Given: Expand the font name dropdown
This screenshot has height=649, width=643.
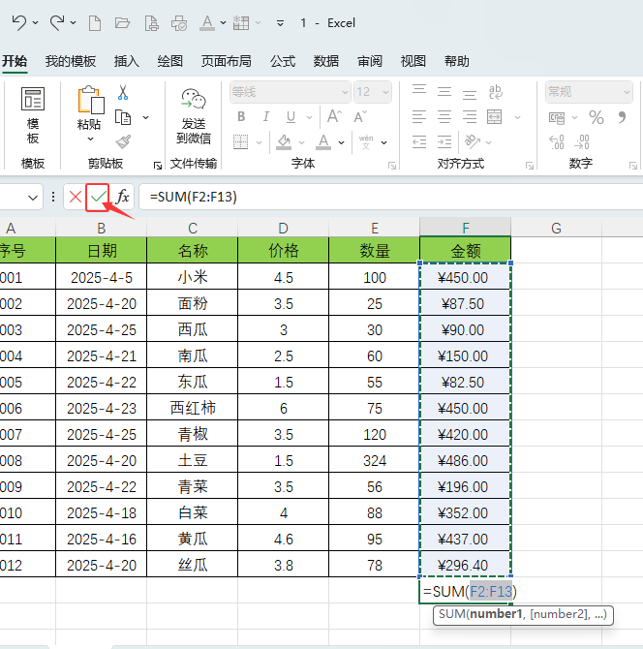Looking at the screenshot, I should (x=344, y=92).
